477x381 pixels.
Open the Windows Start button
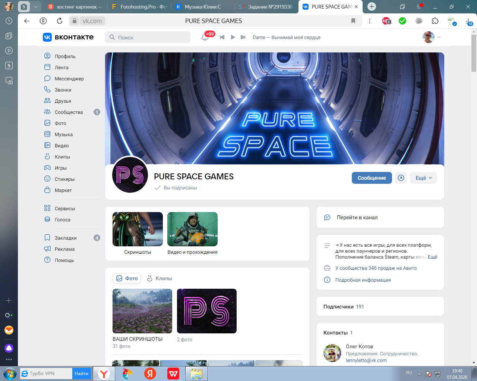click(x=10, y=374)
